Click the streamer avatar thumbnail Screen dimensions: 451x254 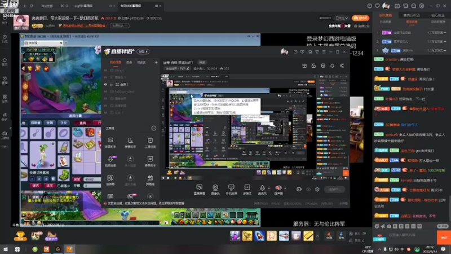pos(21,23)
